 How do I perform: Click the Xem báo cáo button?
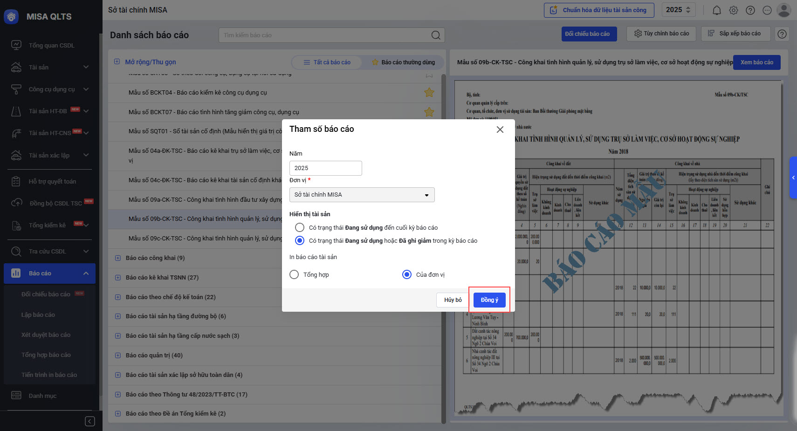[x=757, y=62]
